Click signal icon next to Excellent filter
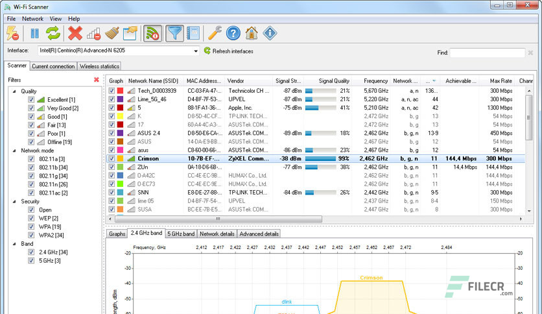 pos(41,100)
